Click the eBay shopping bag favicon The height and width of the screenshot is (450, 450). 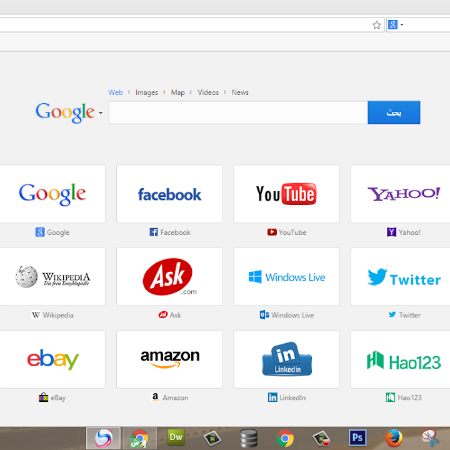[x=44, y=397]
